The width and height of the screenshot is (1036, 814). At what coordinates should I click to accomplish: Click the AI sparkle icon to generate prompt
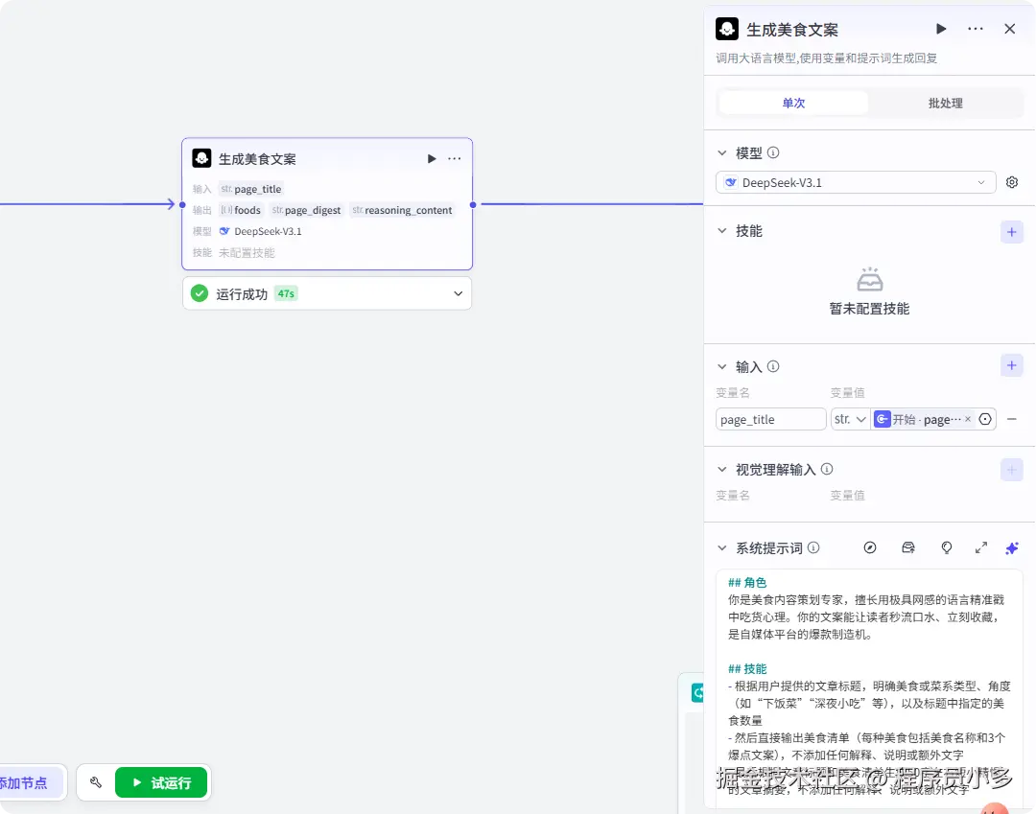(x=1012, y=547)
